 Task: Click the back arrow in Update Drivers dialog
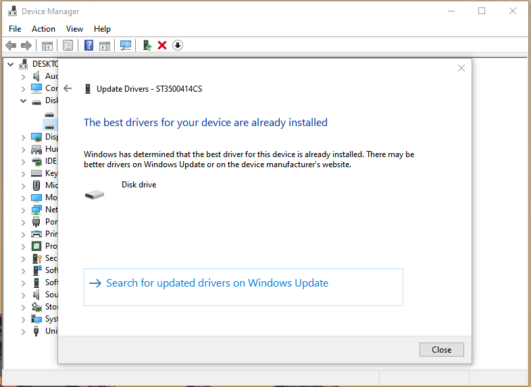coord(68,88)
